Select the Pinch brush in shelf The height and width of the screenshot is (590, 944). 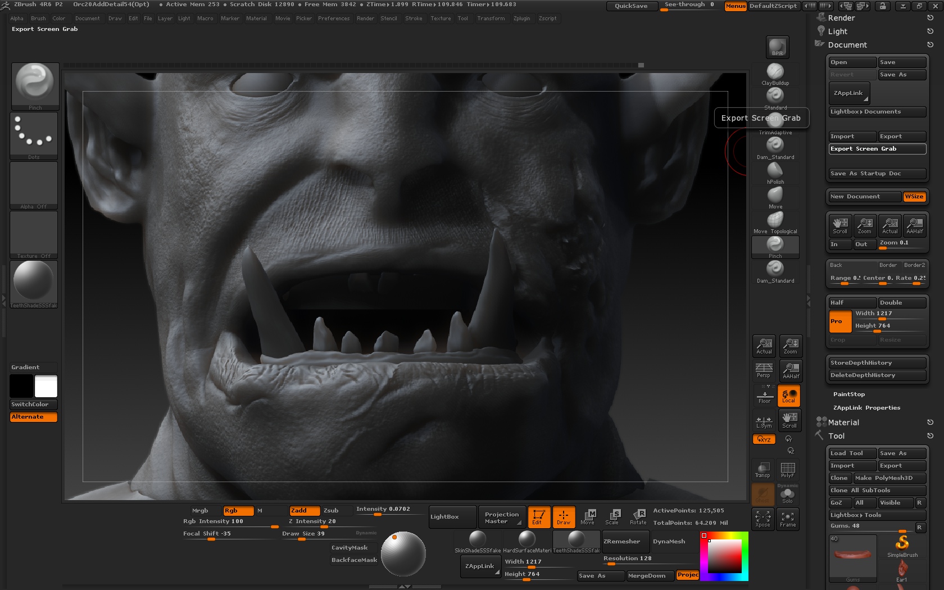coord(775,247)
